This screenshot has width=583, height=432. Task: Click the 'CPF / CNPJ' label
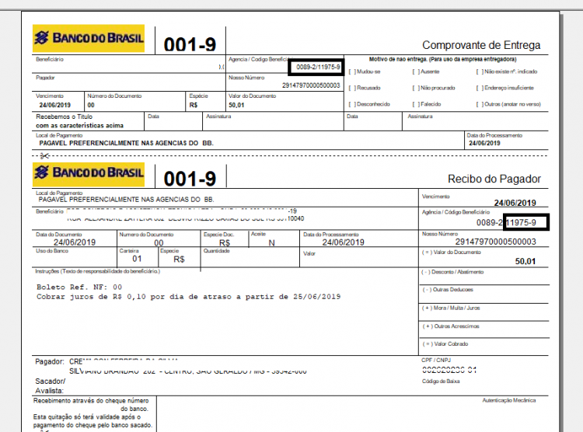[x=436, y=360]
